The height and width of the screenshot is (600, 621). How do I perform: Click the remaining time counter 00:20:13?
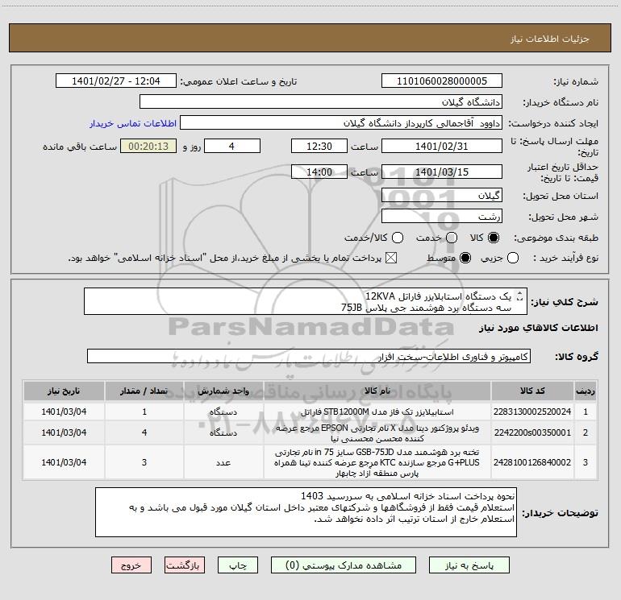[148, 146]
